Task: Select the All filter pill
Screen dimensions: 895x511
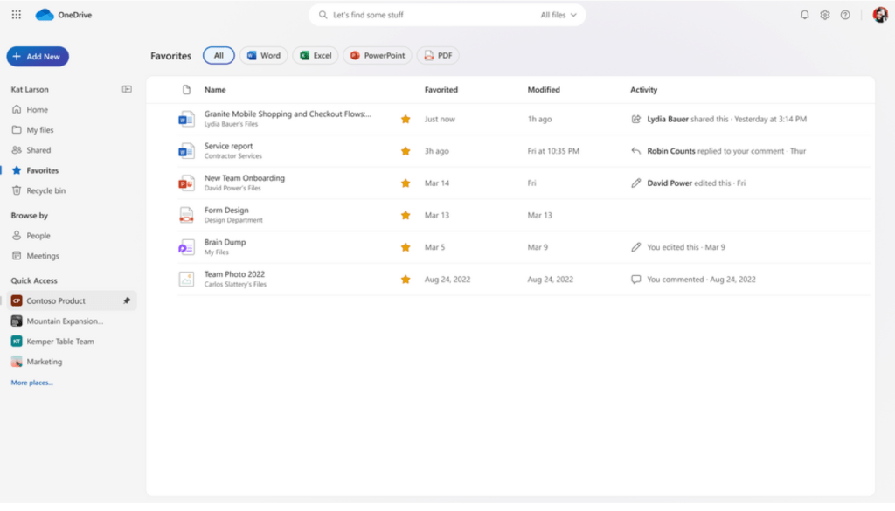Action: (219, 55)
